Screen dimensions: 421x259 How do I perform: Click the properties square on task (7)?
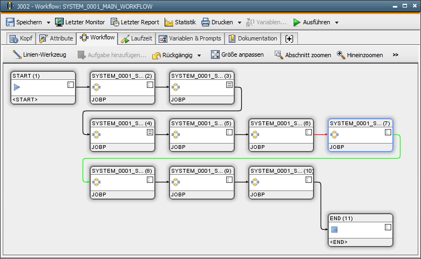[388, 132]
